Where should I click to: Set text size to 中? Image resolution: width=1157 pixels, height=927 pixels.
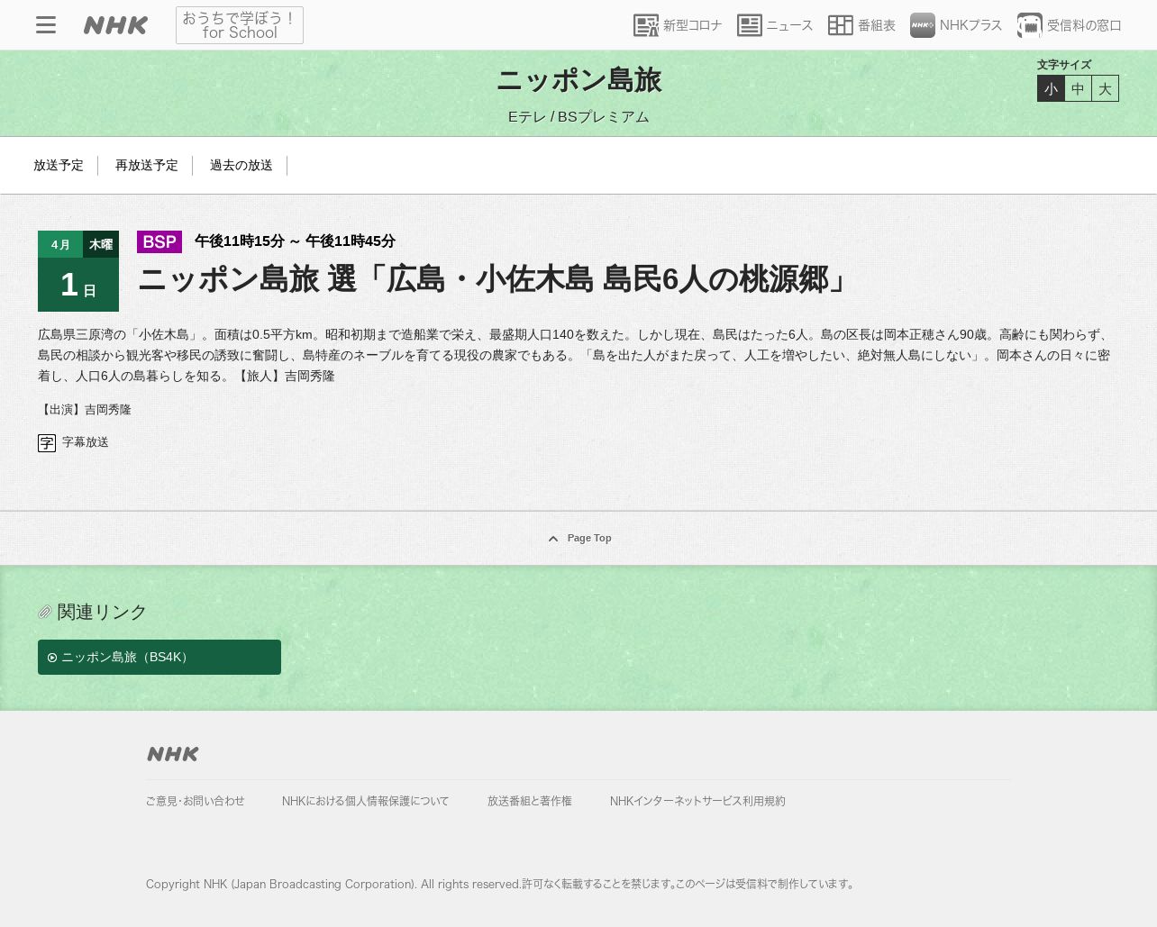point(1078,88)
